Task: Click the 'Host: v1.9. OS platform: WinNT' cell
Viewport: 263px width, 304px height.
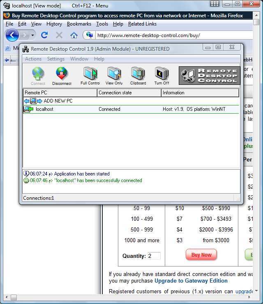Action: coord(194,109)
